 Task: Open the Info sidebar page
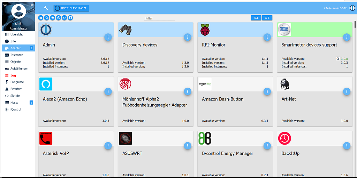pos(18,41)
